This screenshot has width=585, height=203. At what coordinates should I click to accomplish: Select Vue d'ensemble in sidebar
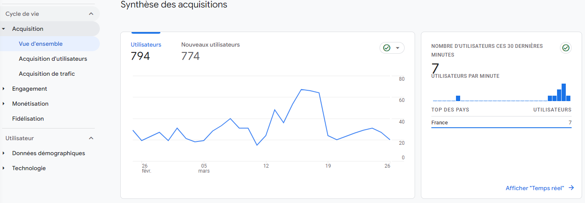coord(41,44)
